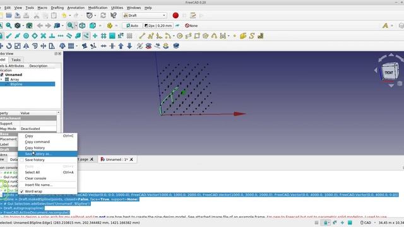Open the Annotation menu

click(76, 8)
